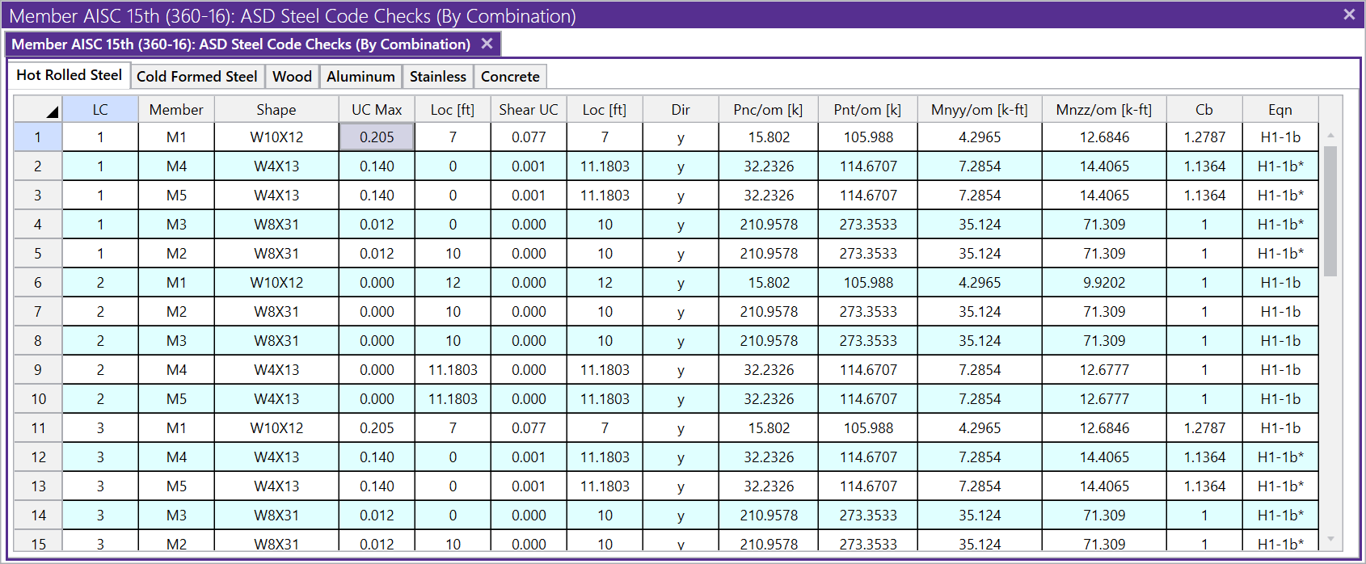Click the Dir column header
This screenshot has height=564, width=1366.
681,109
